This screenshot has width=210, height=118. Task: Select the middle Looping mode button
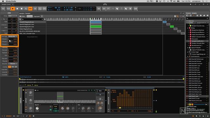(x=13, y=67)
